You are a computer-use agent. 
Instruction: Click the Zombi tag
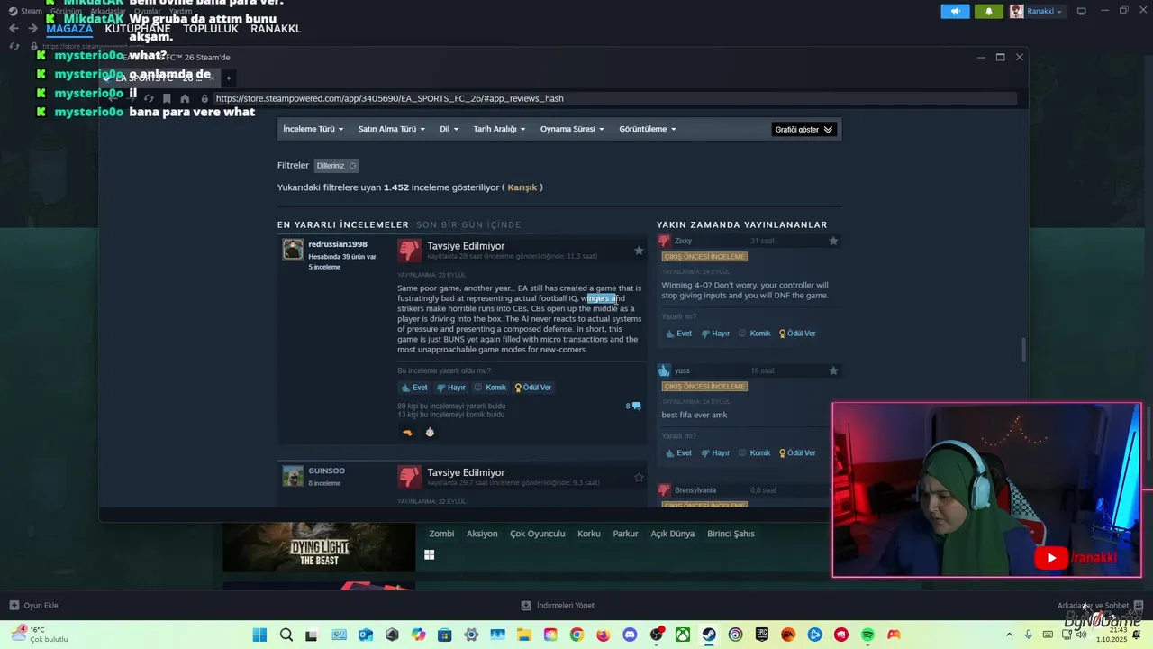click(441, 534)
